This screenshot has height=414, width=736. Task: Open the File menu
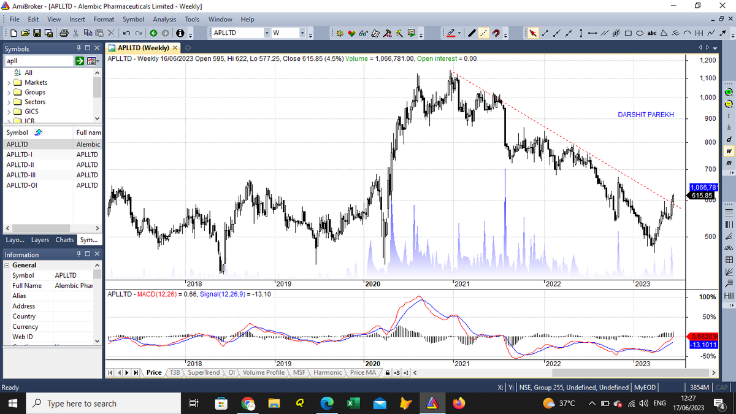(x=14, y=19)
